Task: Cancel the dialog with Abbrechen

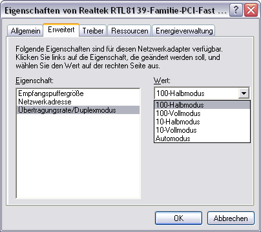Action: click(231, 218)
